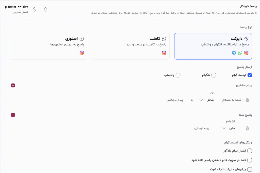Click the user profile icon in the header
This screenshot has width=260, height=173.
pyautogui.click(x=34, y=9)
